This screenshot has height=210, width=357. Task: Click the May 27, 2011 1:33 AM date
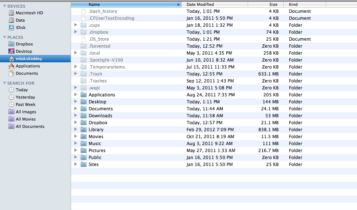211,150
